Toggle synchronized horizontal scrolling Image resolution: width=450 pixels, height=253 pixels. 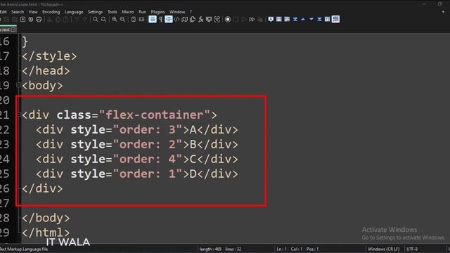tap(141, 19)
